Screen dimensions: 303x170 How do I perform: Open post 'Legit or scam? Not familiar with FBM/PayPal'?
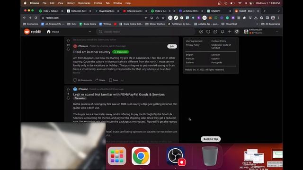click(x=119, y=94)
